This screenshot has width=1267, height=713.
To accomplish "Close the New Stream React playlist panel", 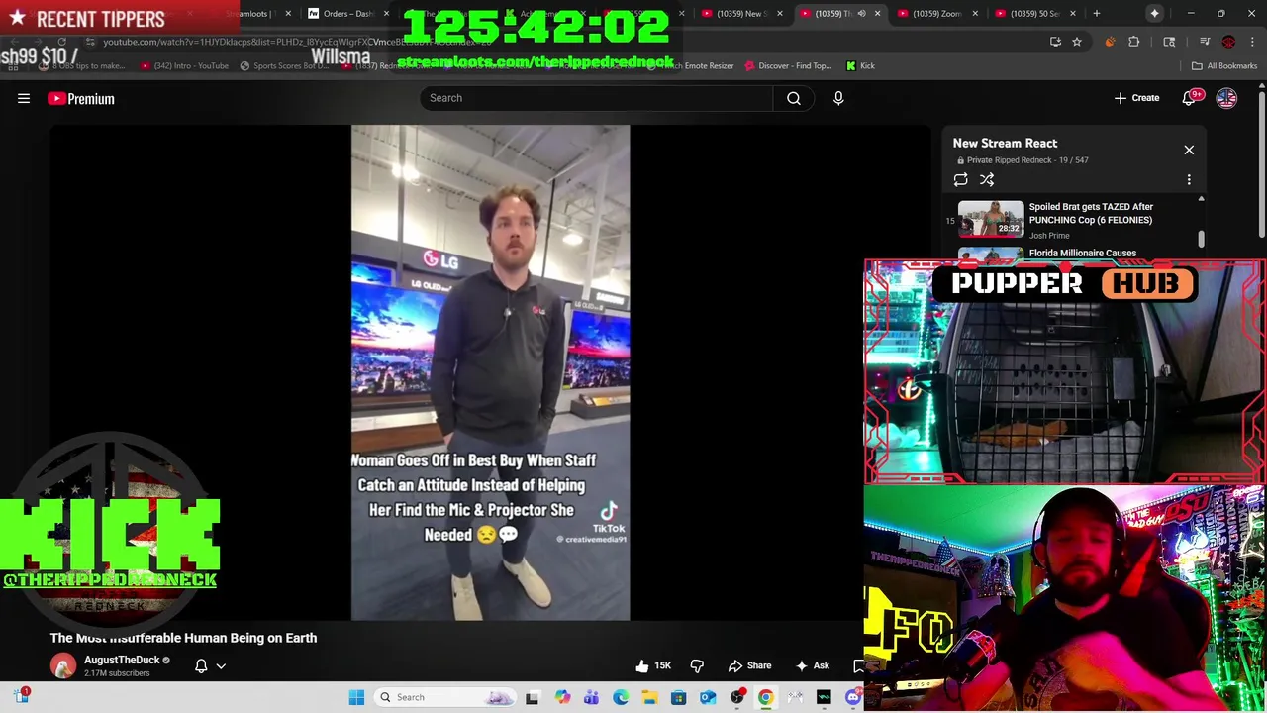I will click(1189, 150).
